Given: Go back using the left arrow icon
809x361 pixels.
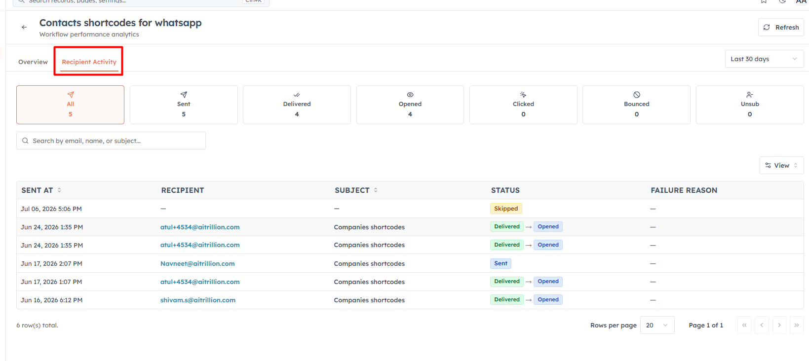Looking at the screenshot, I should click(x=24, y=27).
